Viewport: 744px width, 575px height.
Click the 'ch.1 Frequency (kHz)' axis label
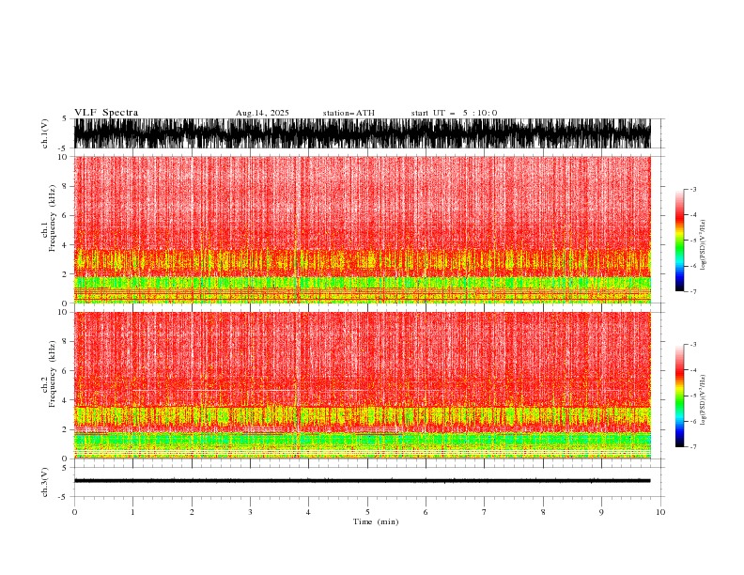click(49, 219)
